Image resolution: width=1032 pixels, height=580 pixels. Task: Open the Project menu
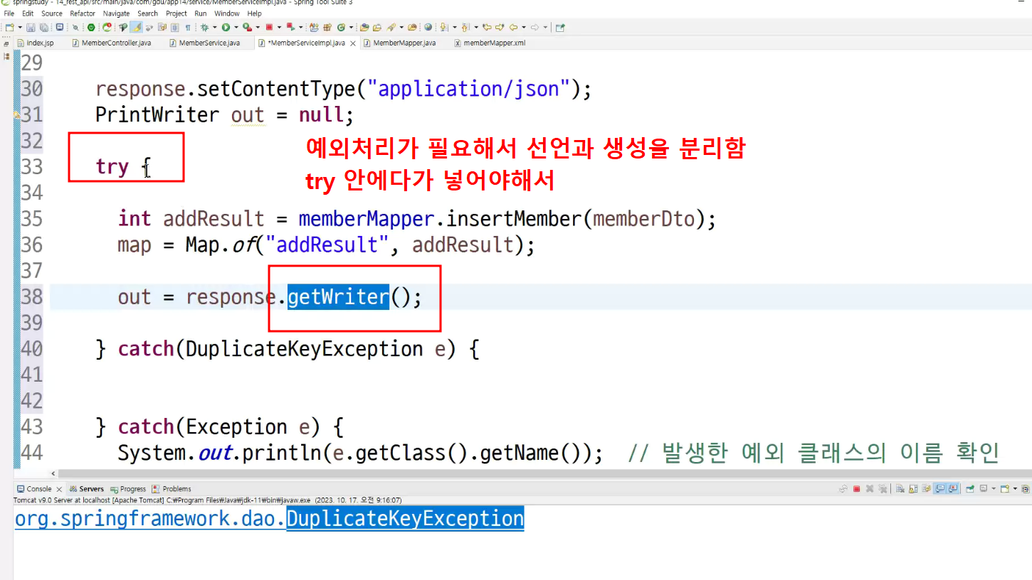point(177,14)
